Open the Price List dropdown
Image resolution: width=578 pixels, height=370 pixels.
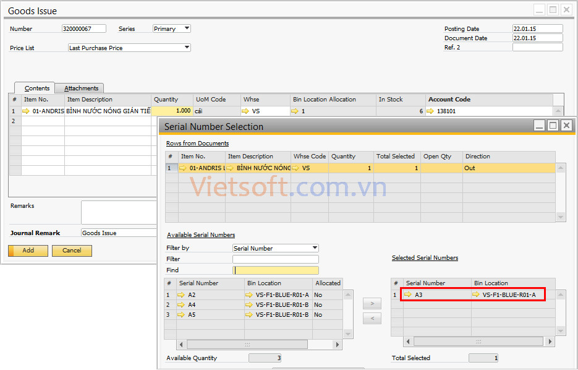click(187, 48)
